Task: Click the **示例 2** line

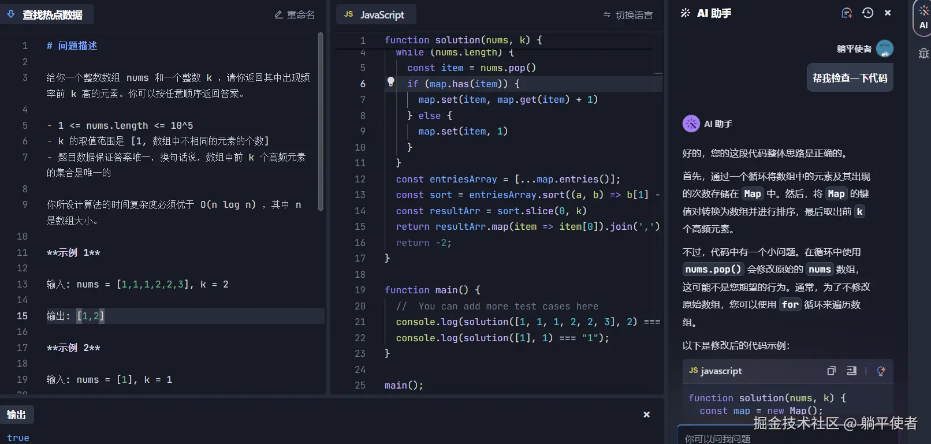Action: pyautogui.click(x=73, y=348)
